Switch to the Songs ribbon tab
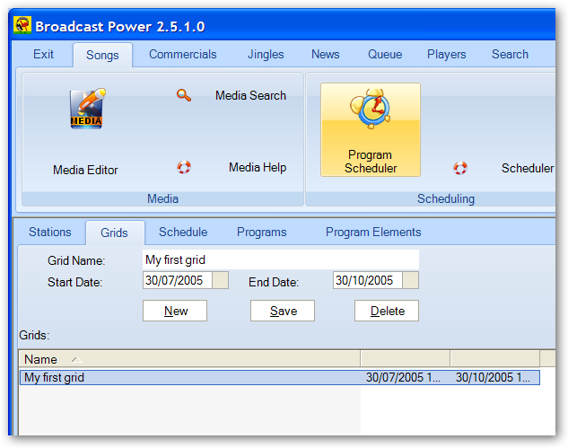 pos(102,55)
